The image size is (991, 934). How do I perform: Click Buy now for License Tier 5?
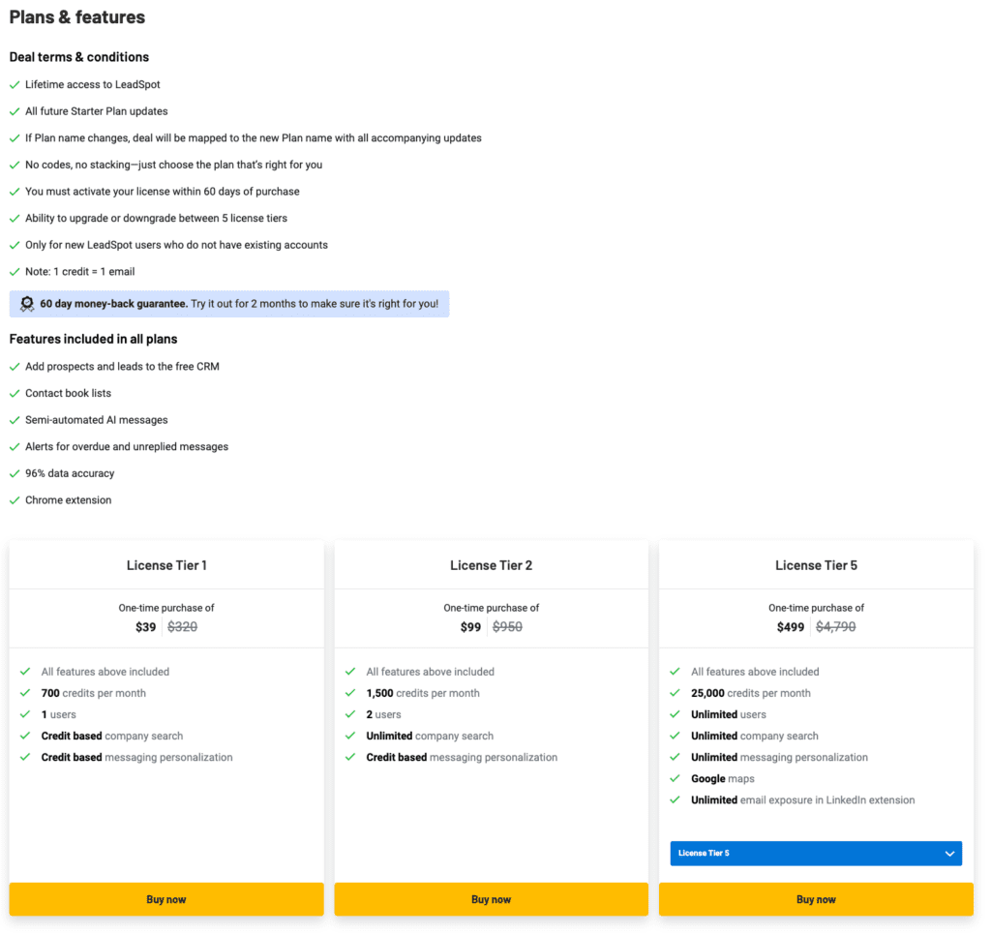(x=816, y=898)
